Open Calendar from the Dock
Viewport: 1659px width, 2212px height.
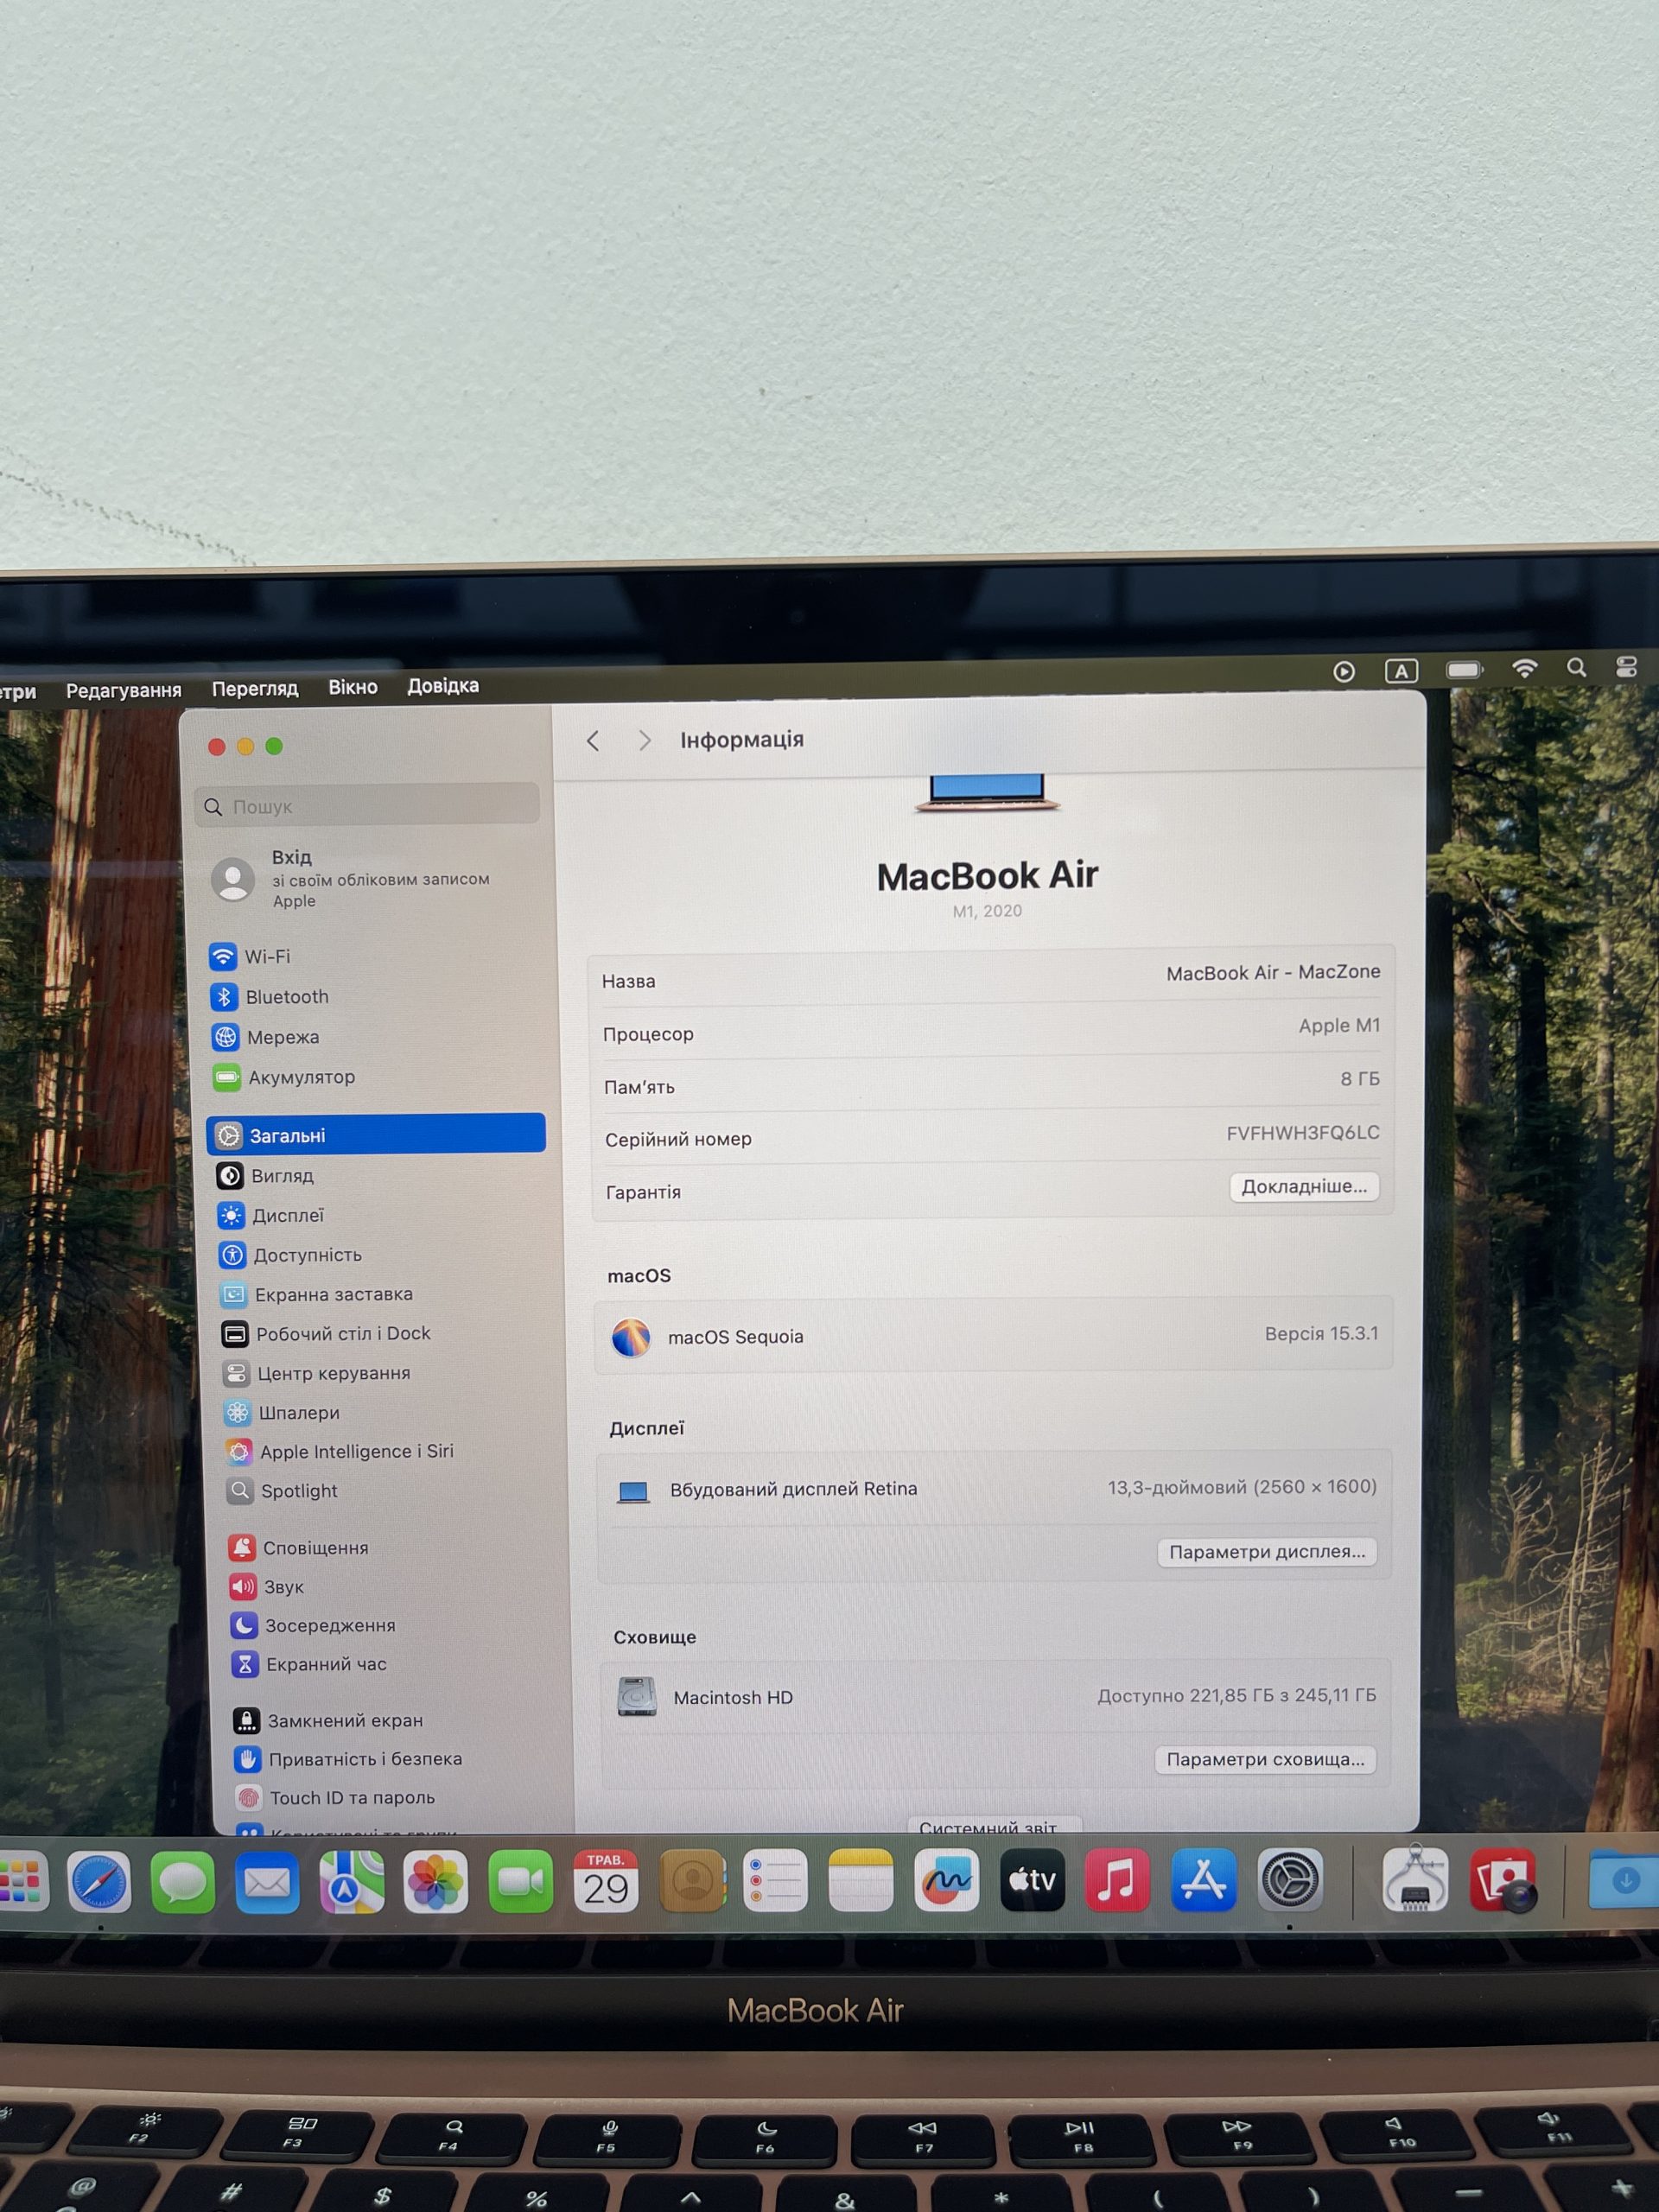point(606,1881)
